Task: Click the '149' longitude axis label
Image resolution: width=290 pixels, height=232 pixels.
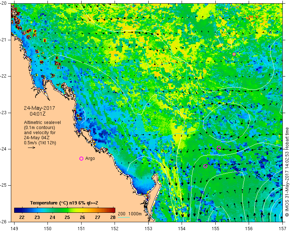Action: point(14,228)
